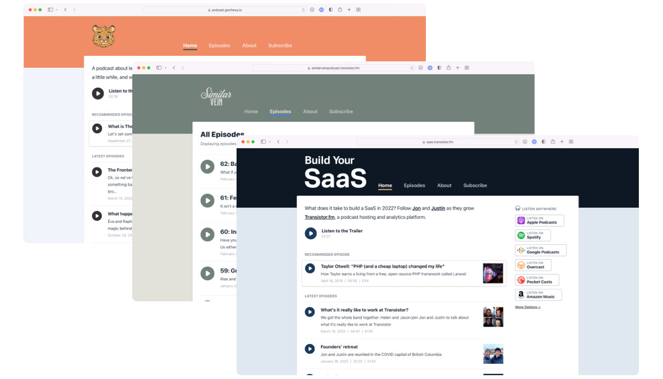Open Episodes tab on Build Your SaaS

(x=414, y=186)
